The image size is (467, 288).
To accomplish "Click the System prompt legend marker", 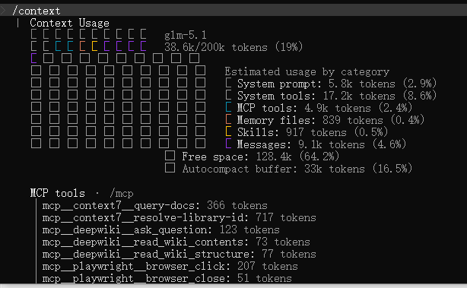I will coord(228,83).
